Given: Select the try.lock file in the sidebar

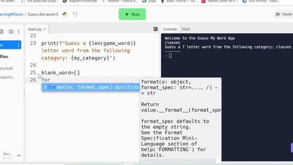Looking at the screenshot, I should pos(6,68).
